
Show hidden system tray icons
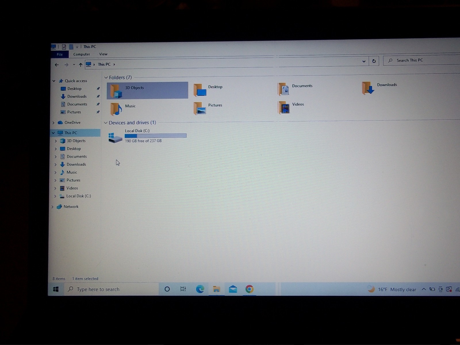tap(423, 289)
